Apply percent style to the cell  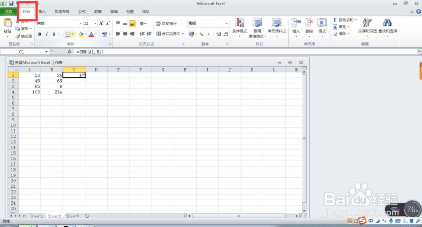point(202,34)
